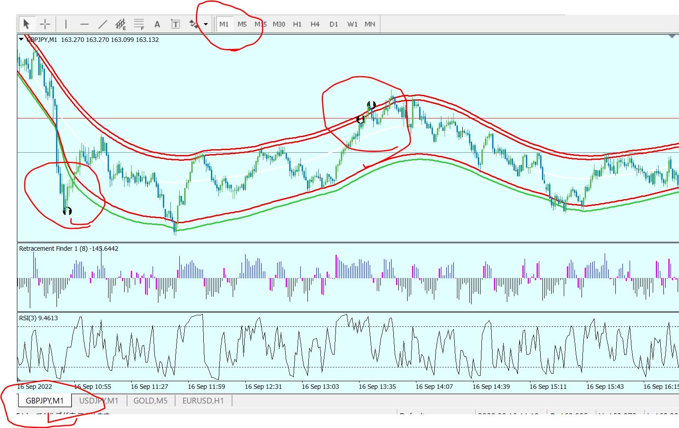Expand the GBPJPY,M1 chart title triangle
This screenshot has width=679, height=428.
(21, 40)
